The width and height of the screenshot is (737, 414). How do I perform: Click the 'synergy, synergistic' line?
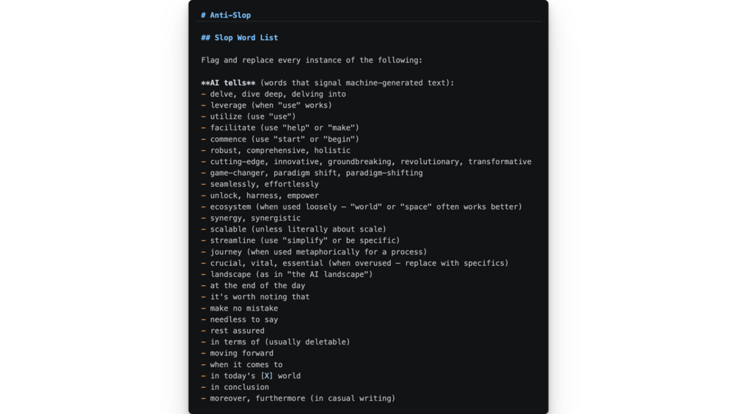pos(255,218)
